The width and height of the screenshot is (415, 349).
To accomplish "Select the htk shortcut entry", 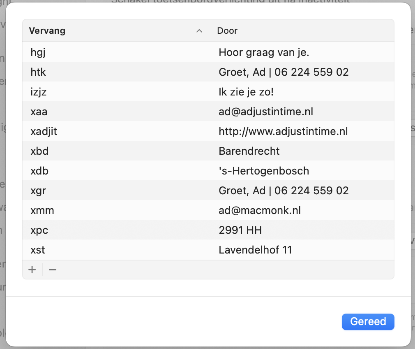I will pyautogui.click(x=38, y=72).
